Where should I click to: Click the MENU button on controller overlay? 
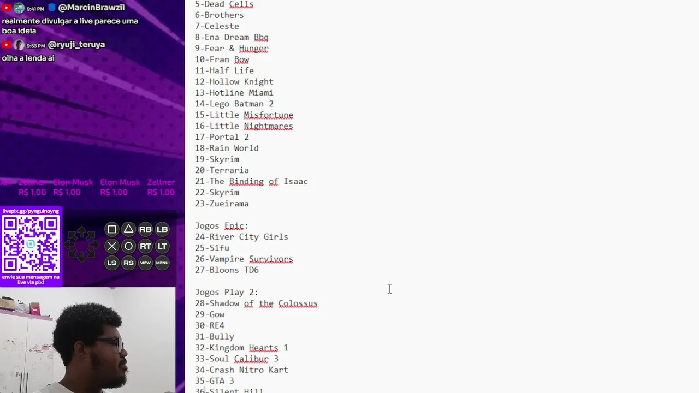pos(162,263)
